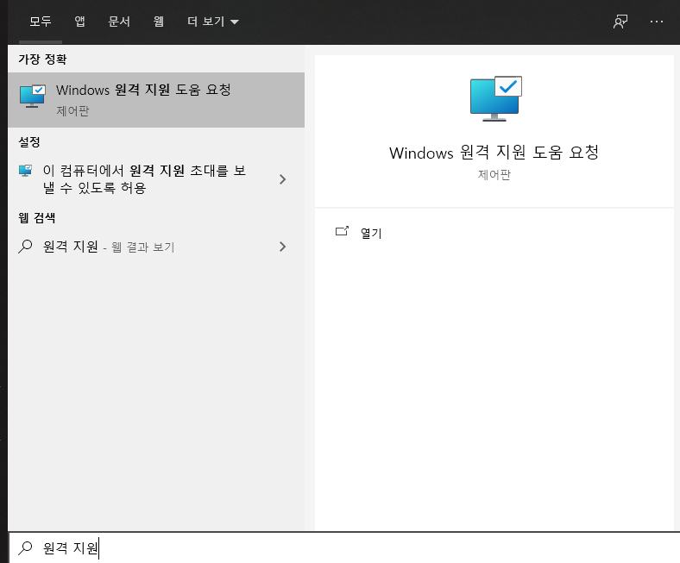Switch to the 앱 search tab
This screenshot has width=680, height=563.
tap(79, 22)
